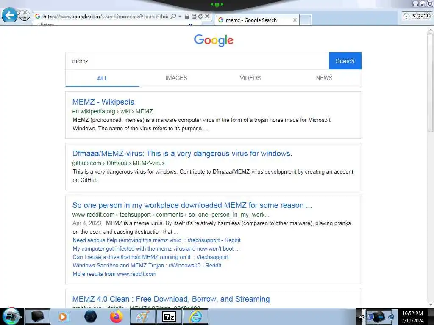
Task: Click the Home icon in IE toolbar
Action: click(x=406, y=16)
